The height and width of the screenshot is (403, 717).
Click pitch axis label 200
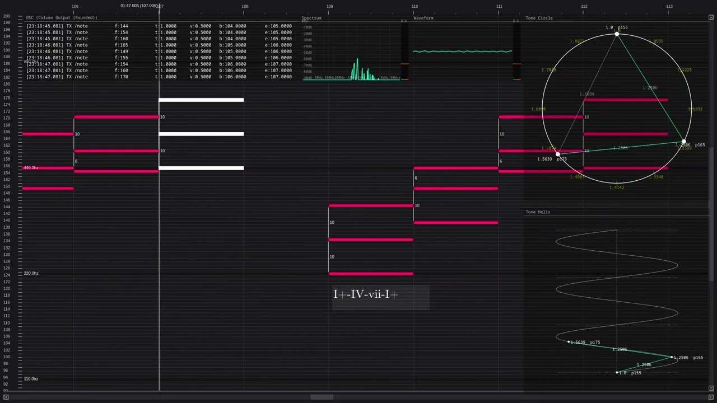coord(7,16)
